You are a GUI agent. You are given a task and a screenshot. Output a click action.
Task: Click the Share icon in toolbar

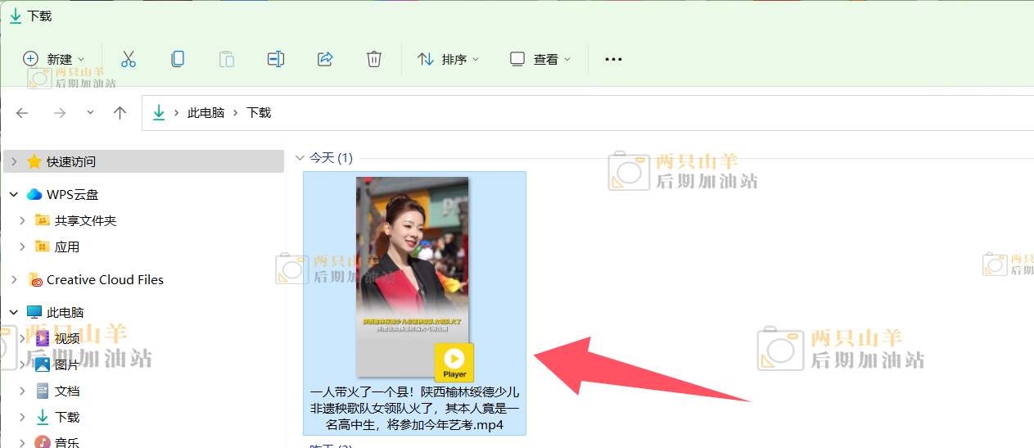(x=325, y=59)
